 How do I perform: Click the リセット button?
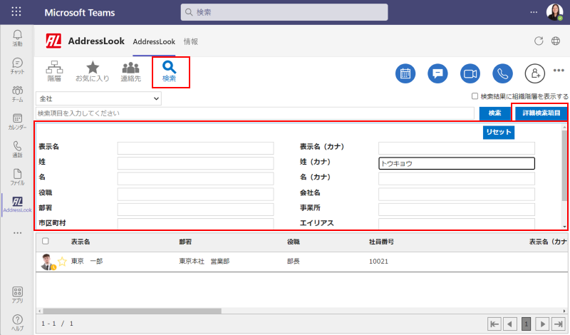click(x=498, y=132)
